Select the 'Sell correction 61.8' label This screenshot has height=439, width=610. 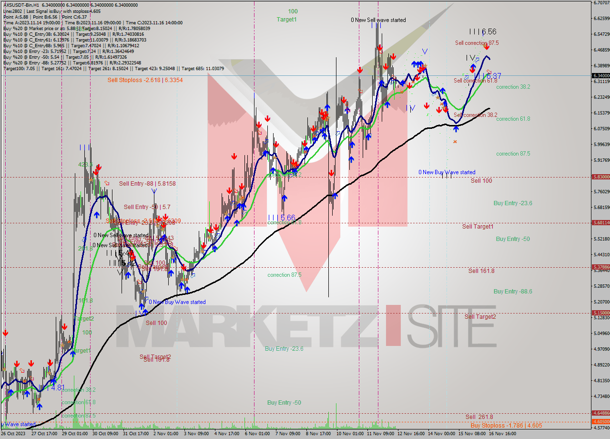pyautogui.click(x=476, y=81)
